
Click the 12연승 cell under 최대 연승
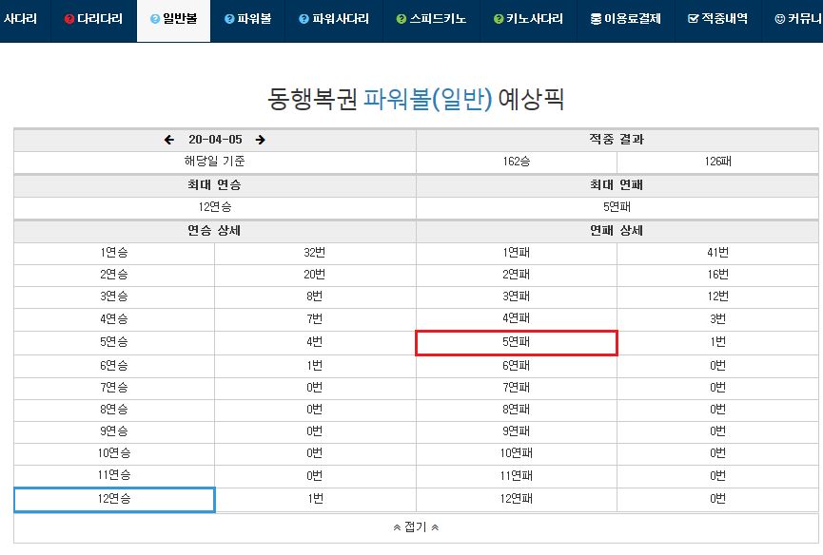click(215, 207)
